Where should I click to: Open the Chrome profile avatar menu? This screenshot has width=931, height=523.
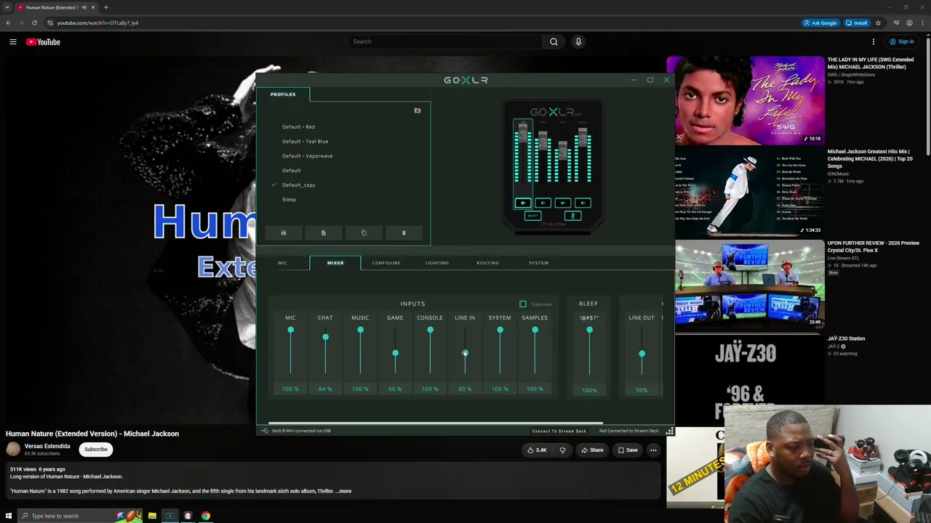coord(909,23)
